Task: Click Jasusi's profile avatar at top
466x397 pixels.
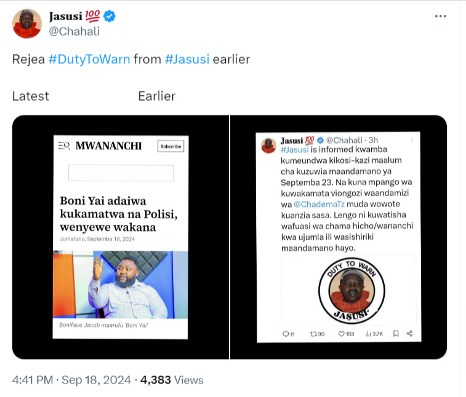Action: tap(26, 24)
